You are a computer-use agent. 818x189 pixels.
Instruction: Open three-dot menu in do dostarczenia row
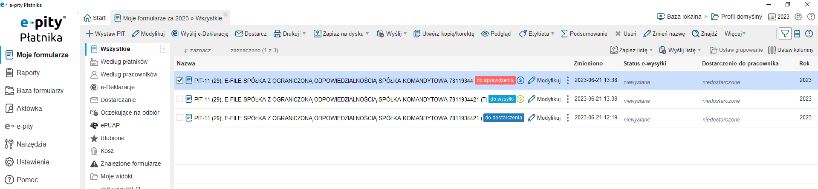pyautogui.click(x=567, y=118)
